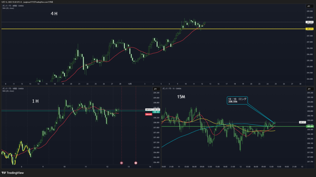The image size is (316, 177).
Task: Click the UK flag event marker on 1H chart
Action: coord(121,163)
